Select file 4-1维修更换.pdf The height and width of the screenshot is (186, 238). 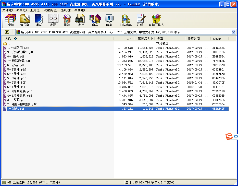pyautogui.click(x=19, y=96)
